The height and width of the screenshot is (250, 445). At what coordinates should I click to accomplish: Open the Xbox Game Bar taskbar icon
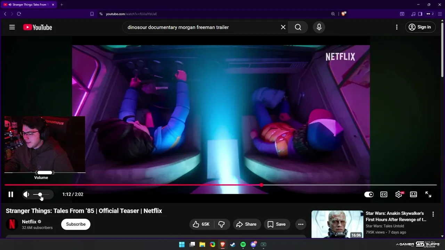click(264, 244)
